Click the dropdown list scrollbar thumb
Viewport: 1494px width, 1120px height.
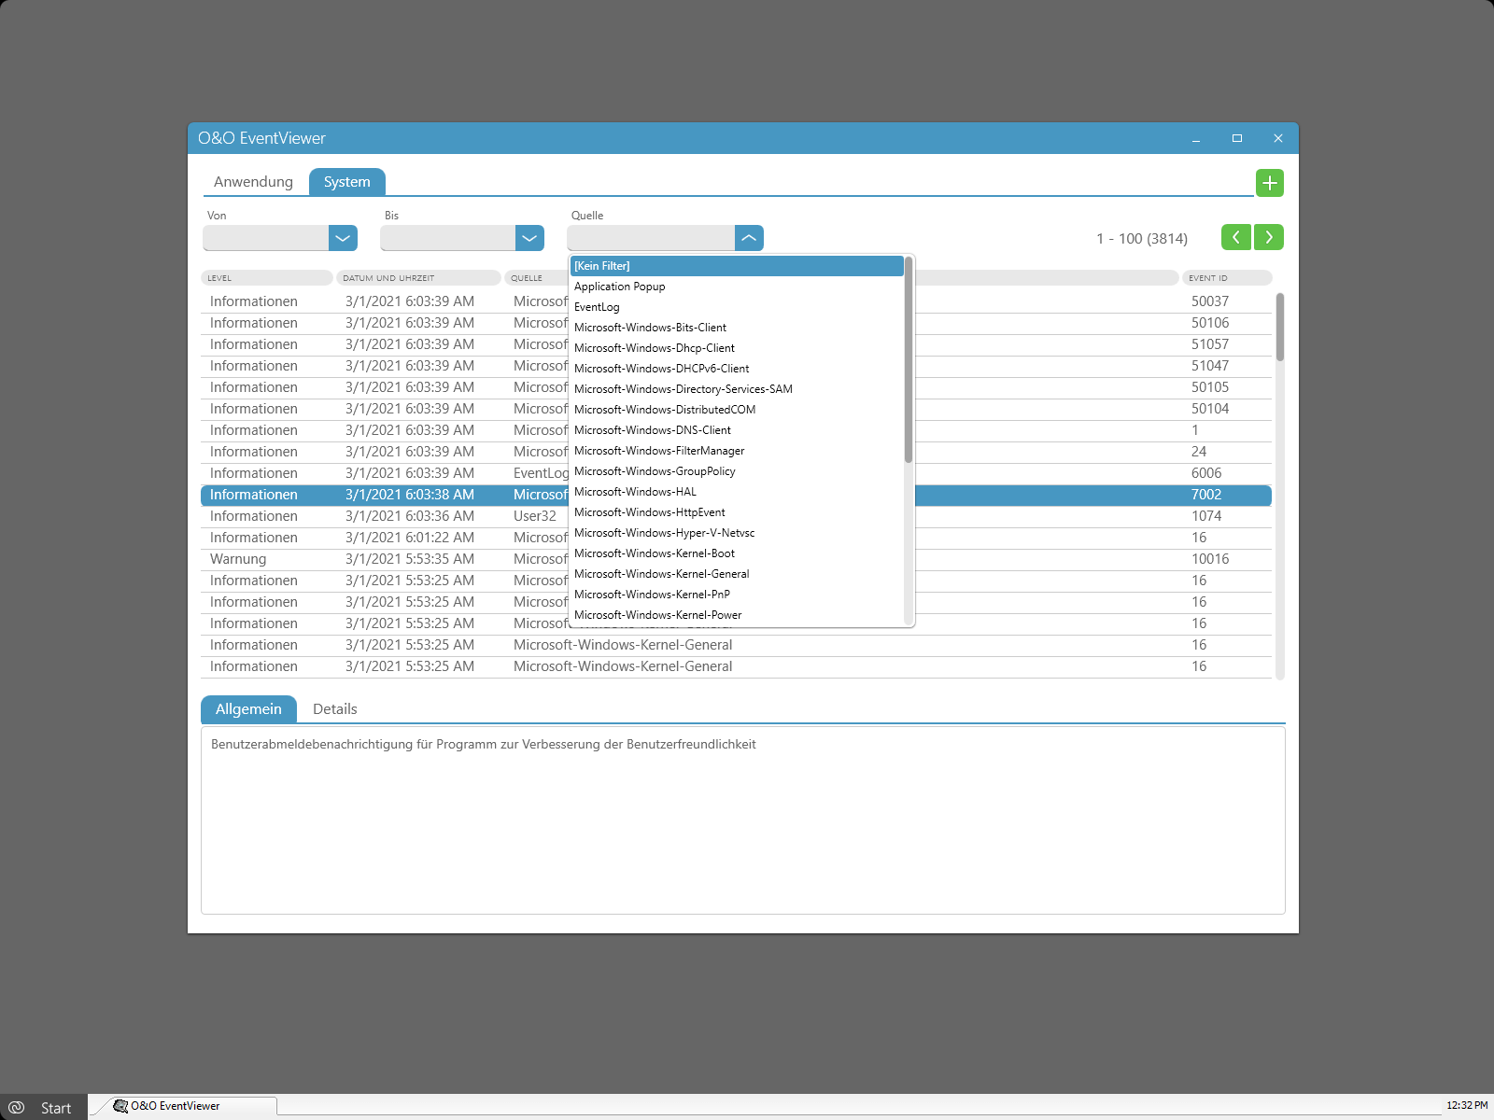[x=909, y=359]
